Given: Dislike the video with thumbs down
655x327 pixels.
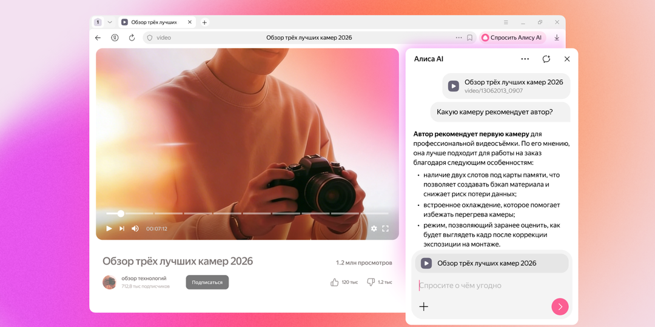Looking at the screenshot, I should tap(371, 282).
